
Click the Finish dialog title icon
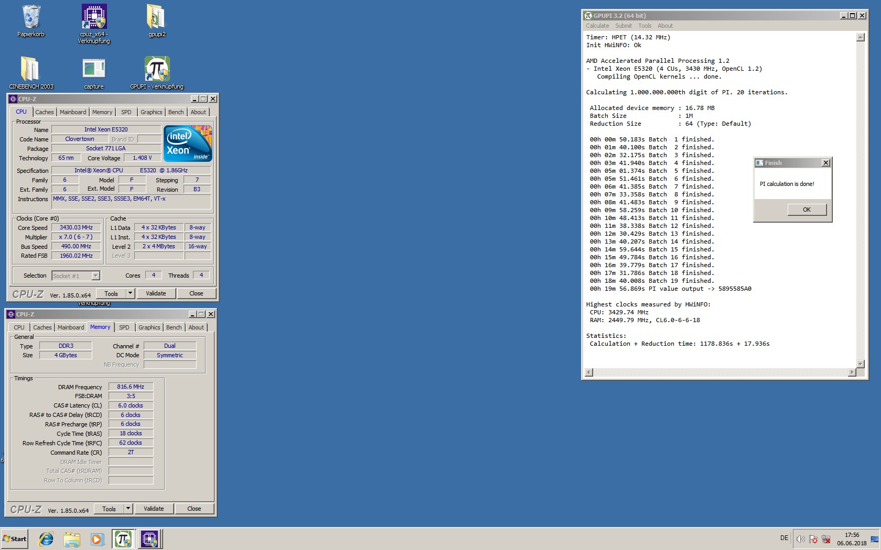(x=759, y=163)
